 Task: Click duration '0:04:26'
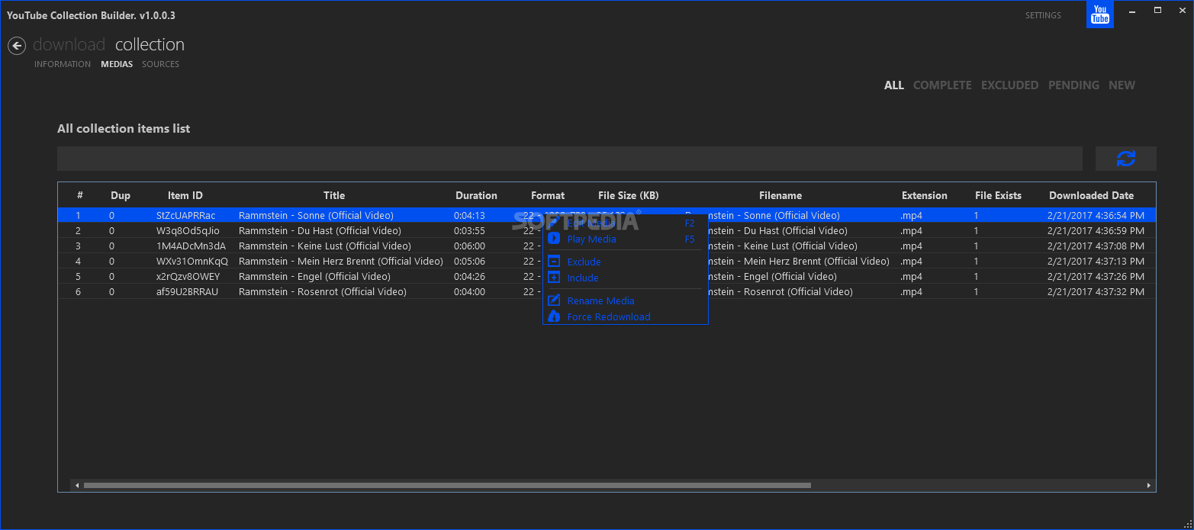tap(469, 277)
